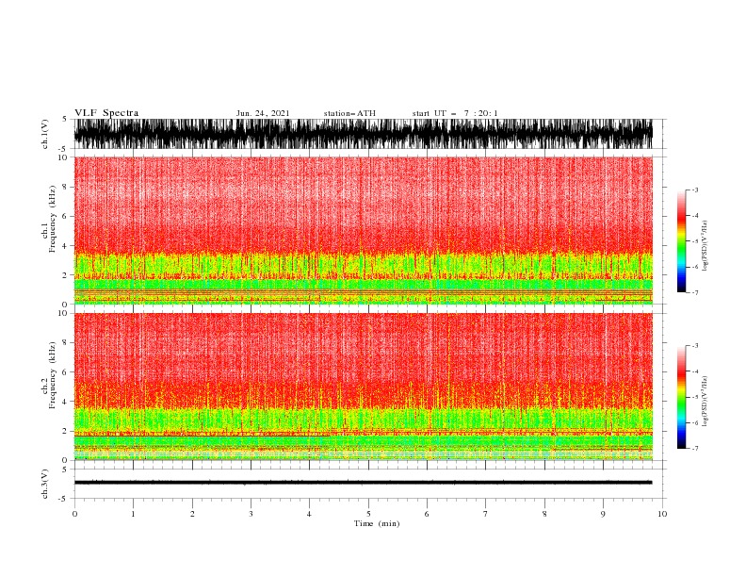Click the ch.1 color bar 'log(PSD)(V²/Hz)' caption
Viewport: 746px width, 577px height.
pos(705,246)
